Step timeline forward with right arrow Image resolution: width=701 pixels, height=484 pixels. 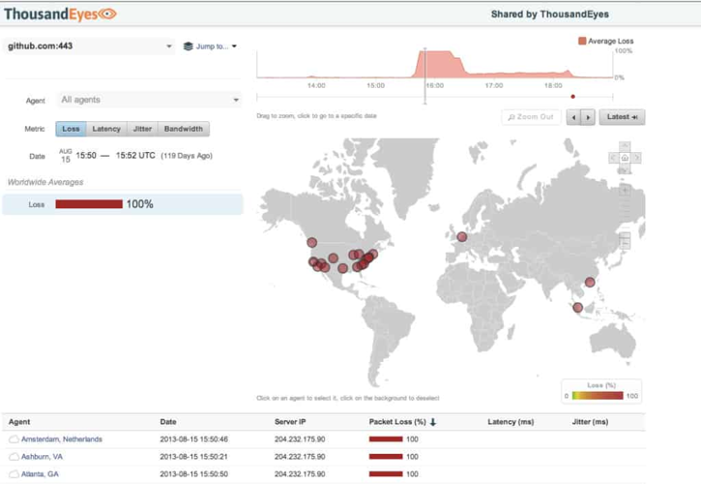tap(587, 117)
